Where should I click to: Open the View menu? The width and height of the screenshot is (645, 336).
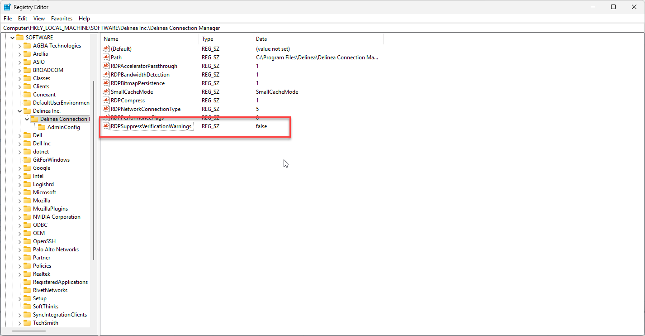tap(39, 19)
